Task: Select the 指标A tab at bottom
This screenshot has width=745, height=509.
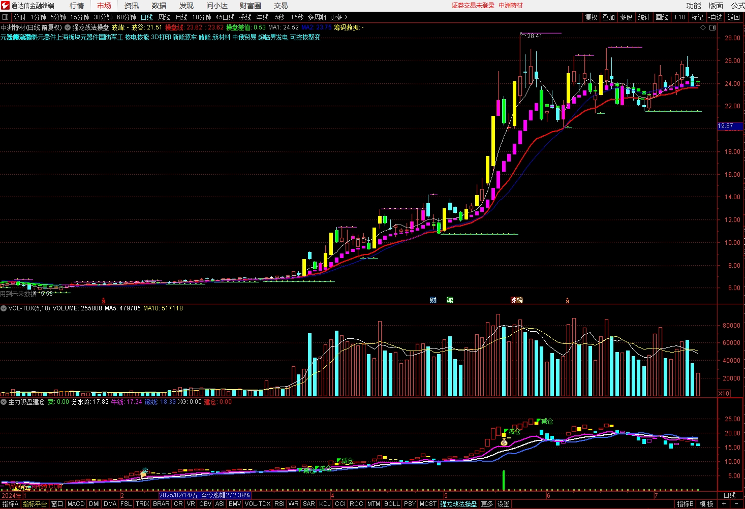Action: (x=10, y=504)
